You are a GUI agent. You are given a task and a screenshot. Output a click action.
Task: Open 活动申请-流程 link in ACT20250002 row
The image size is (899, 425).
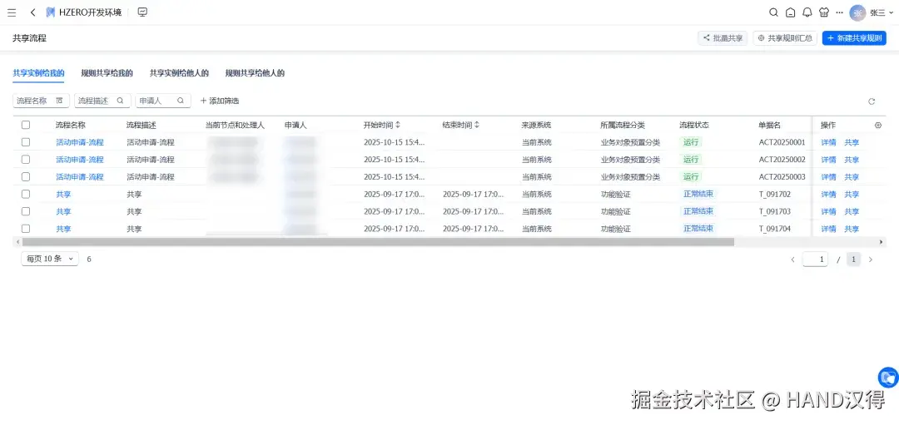tap(80, 160)
